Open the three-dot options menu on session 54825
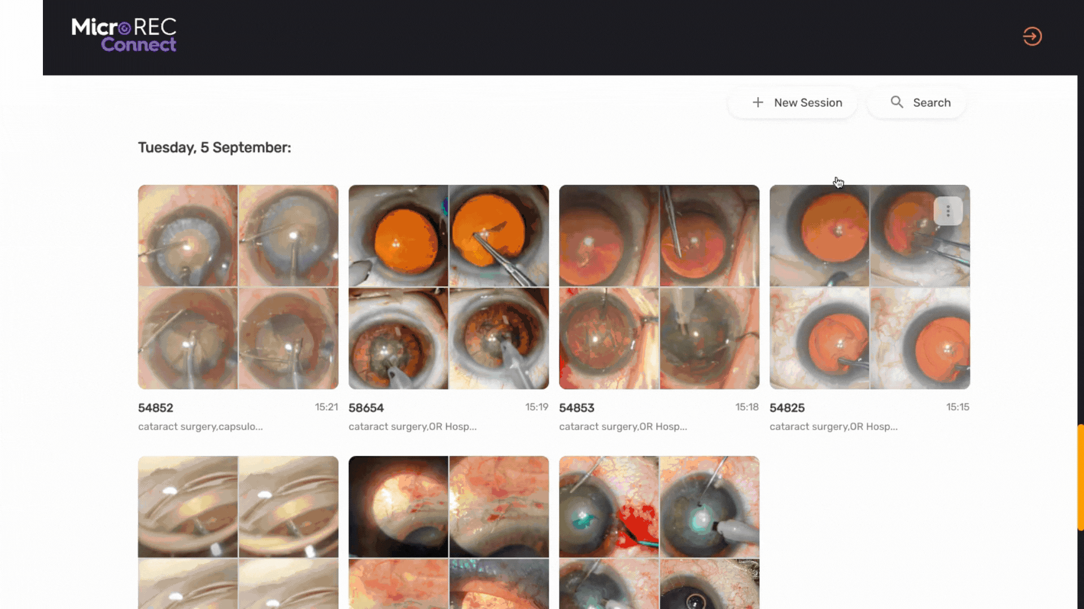 (x=948, y=210)
